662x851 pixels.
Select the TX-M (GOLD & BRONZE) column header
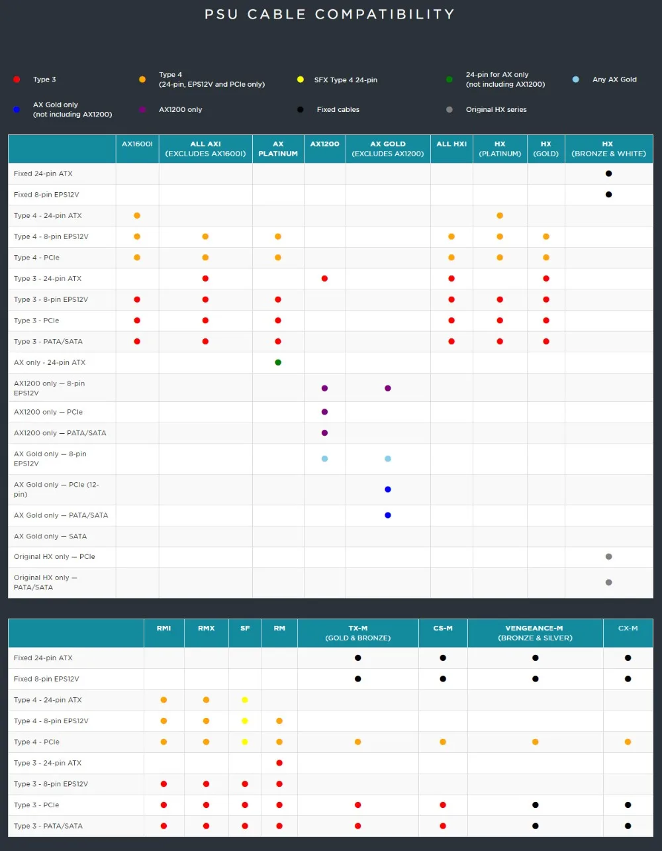click(358, 633)
